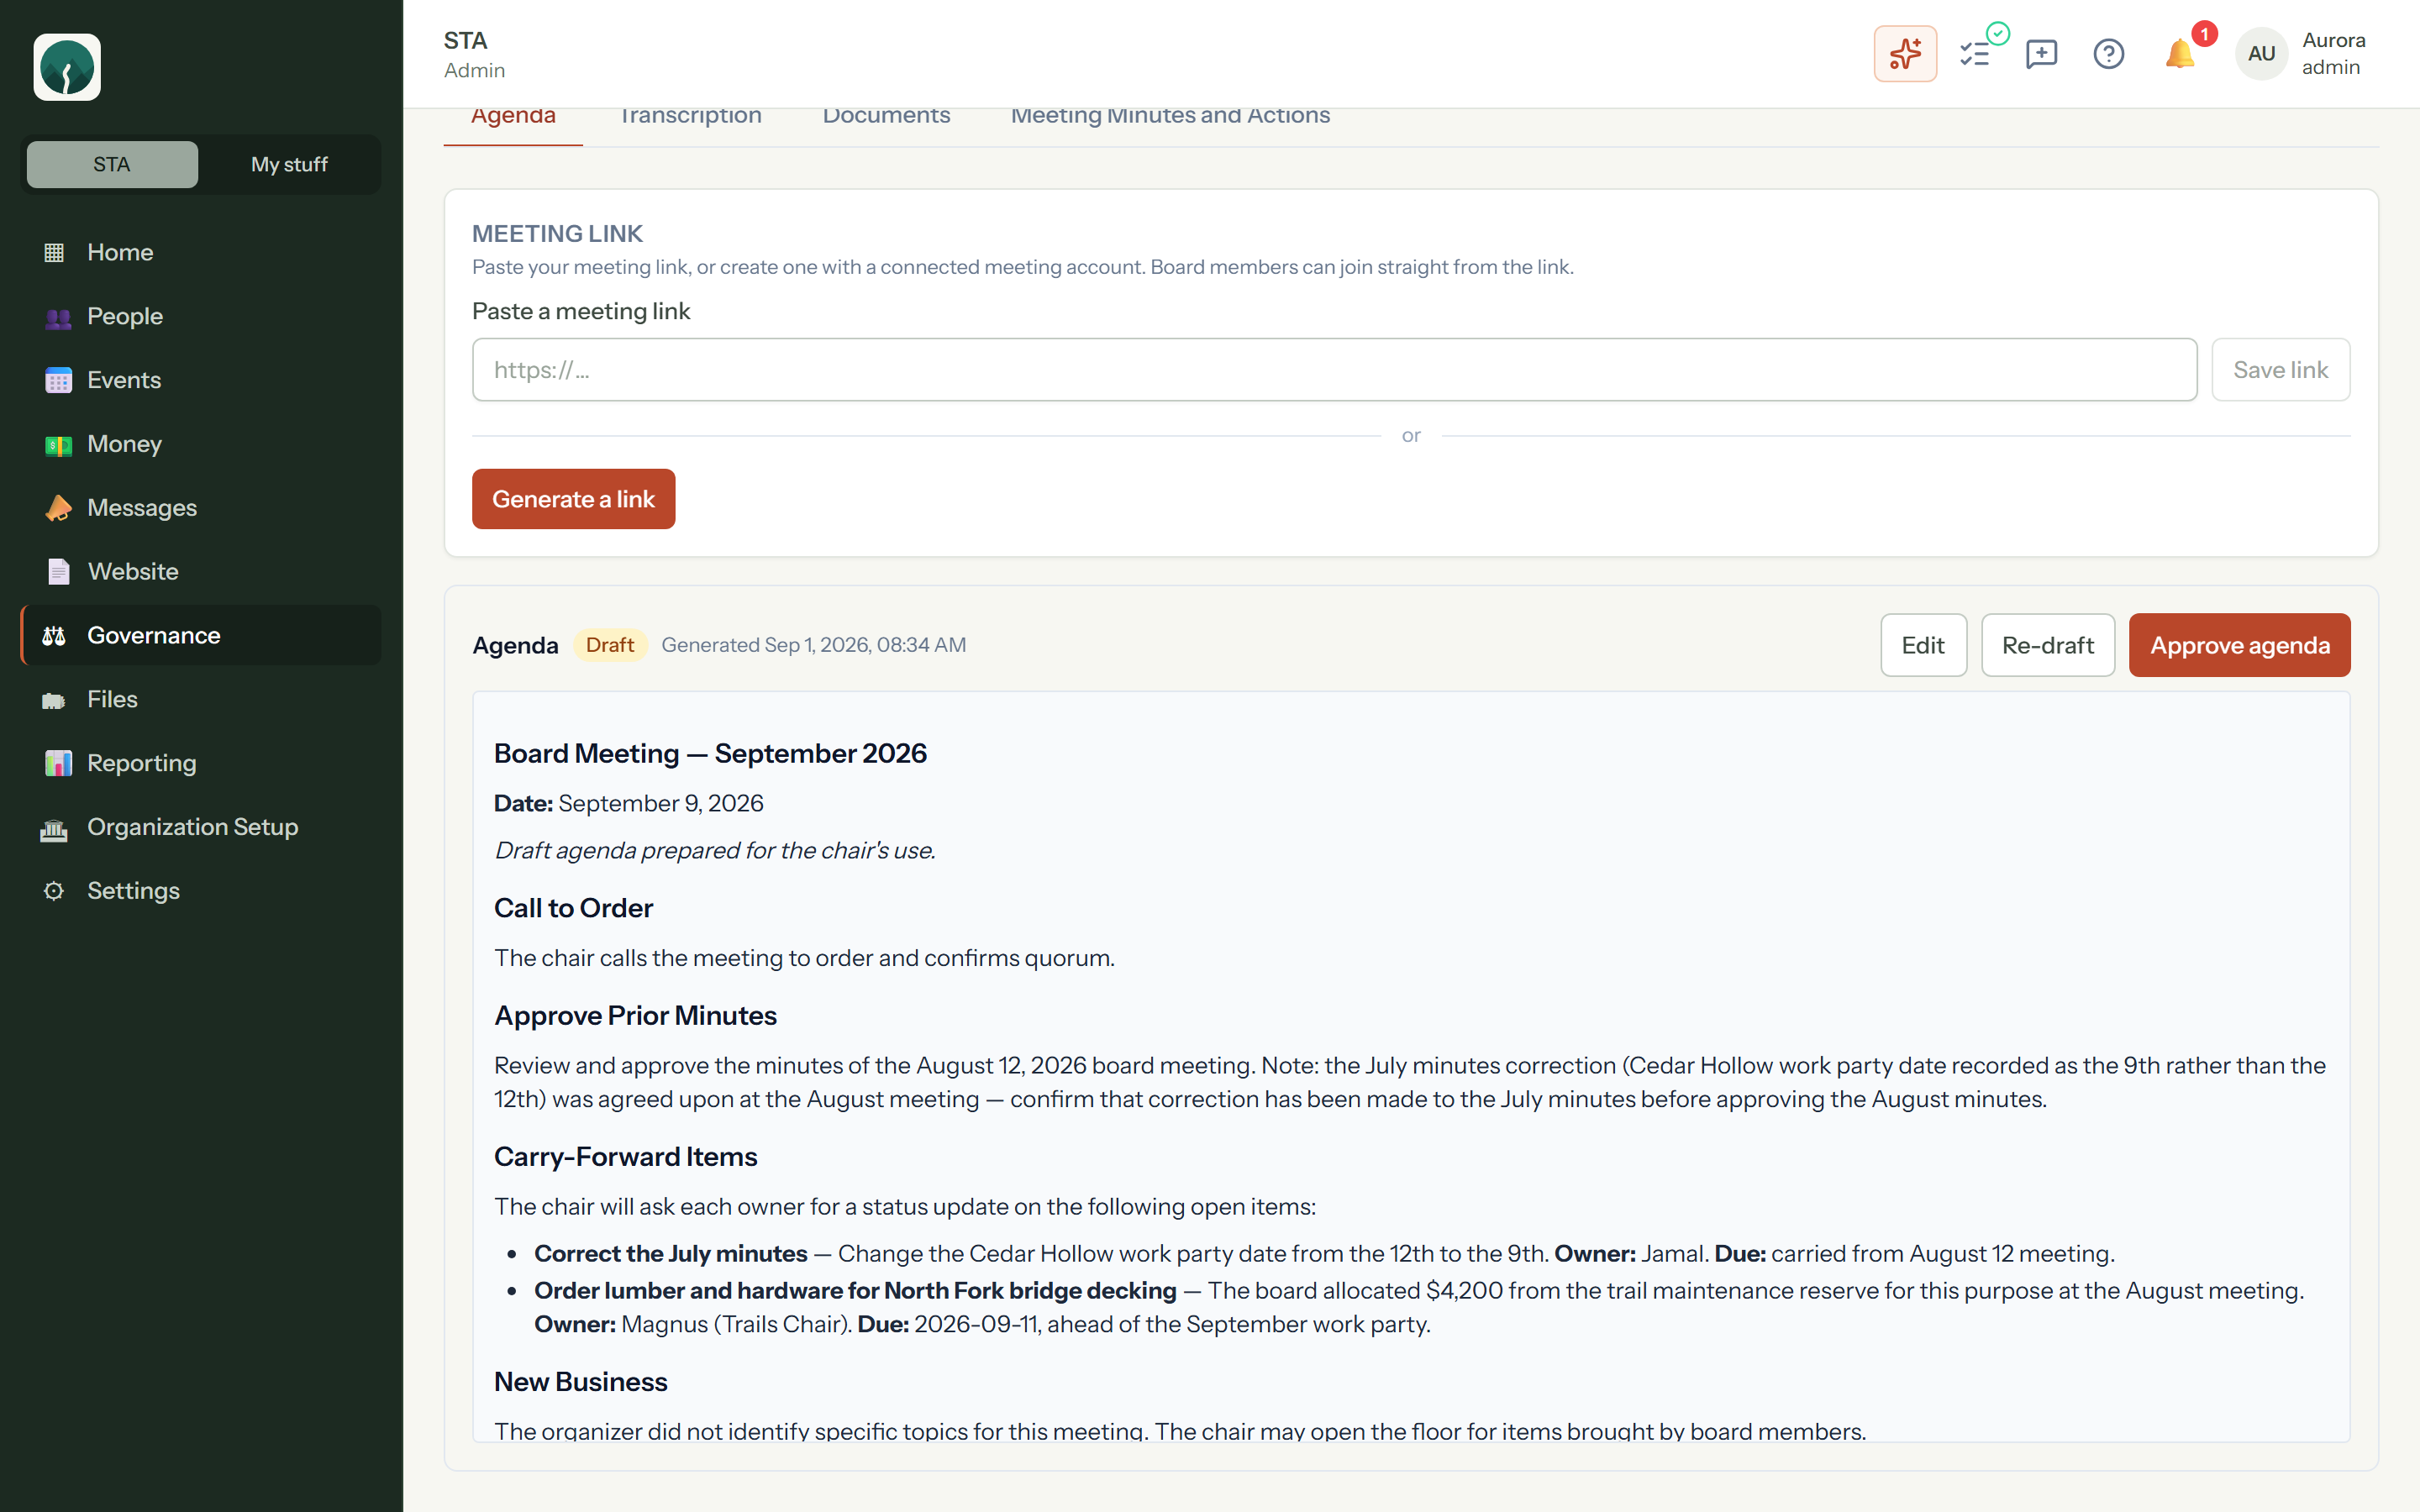Image resolution: width=2420 pixels, height=1512 pixels.
Task: Open Reporting section
Action: pos(200,763)
